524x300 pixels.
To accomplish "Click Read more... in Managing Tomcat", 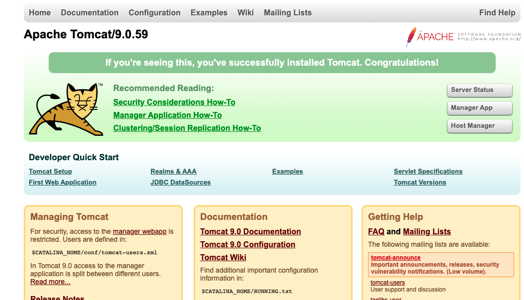I will (x=51, y=282).
